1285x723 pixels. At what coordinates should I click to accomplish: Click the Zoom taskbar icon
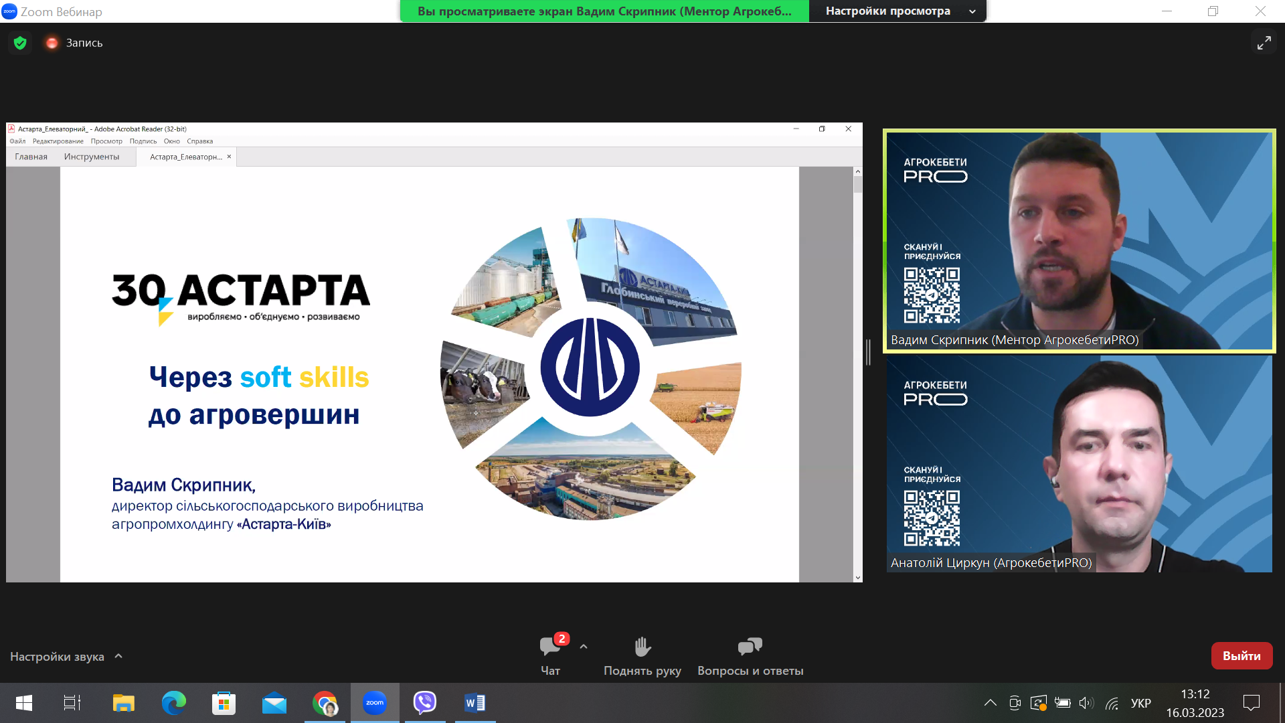(374, 703)
